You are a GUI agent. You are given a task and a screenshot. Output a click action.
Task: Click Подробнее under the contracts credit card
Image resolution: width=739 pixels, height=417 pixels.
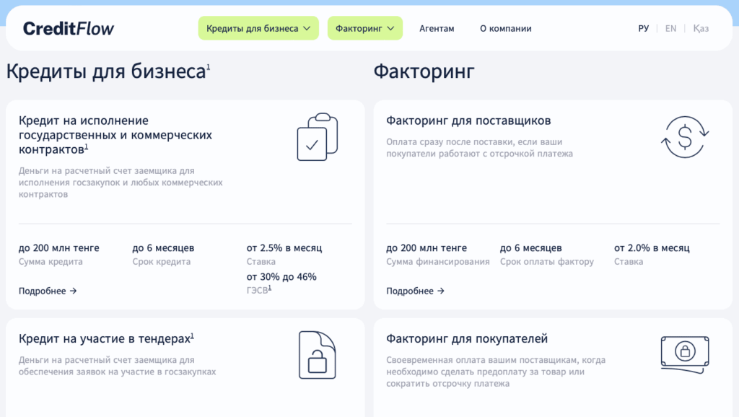pyautogui.click(x=48, y=291)
